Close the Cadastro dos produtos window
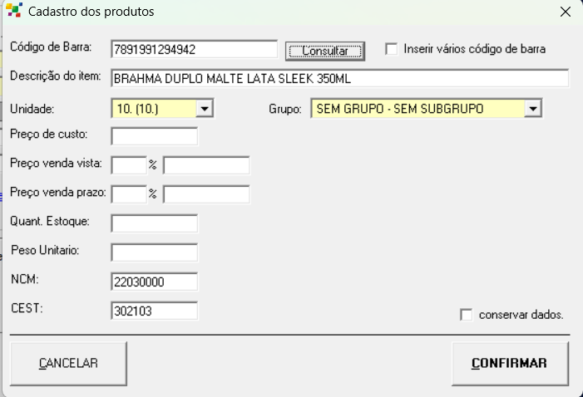 [565, 12]
